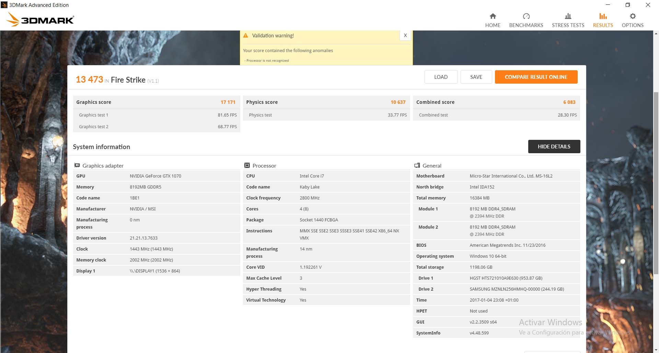Click SystemInfo version 'v4.48.599'
The width and height of the screenshot is (659, 353).
pyautogui.click(x=479, y=333)
